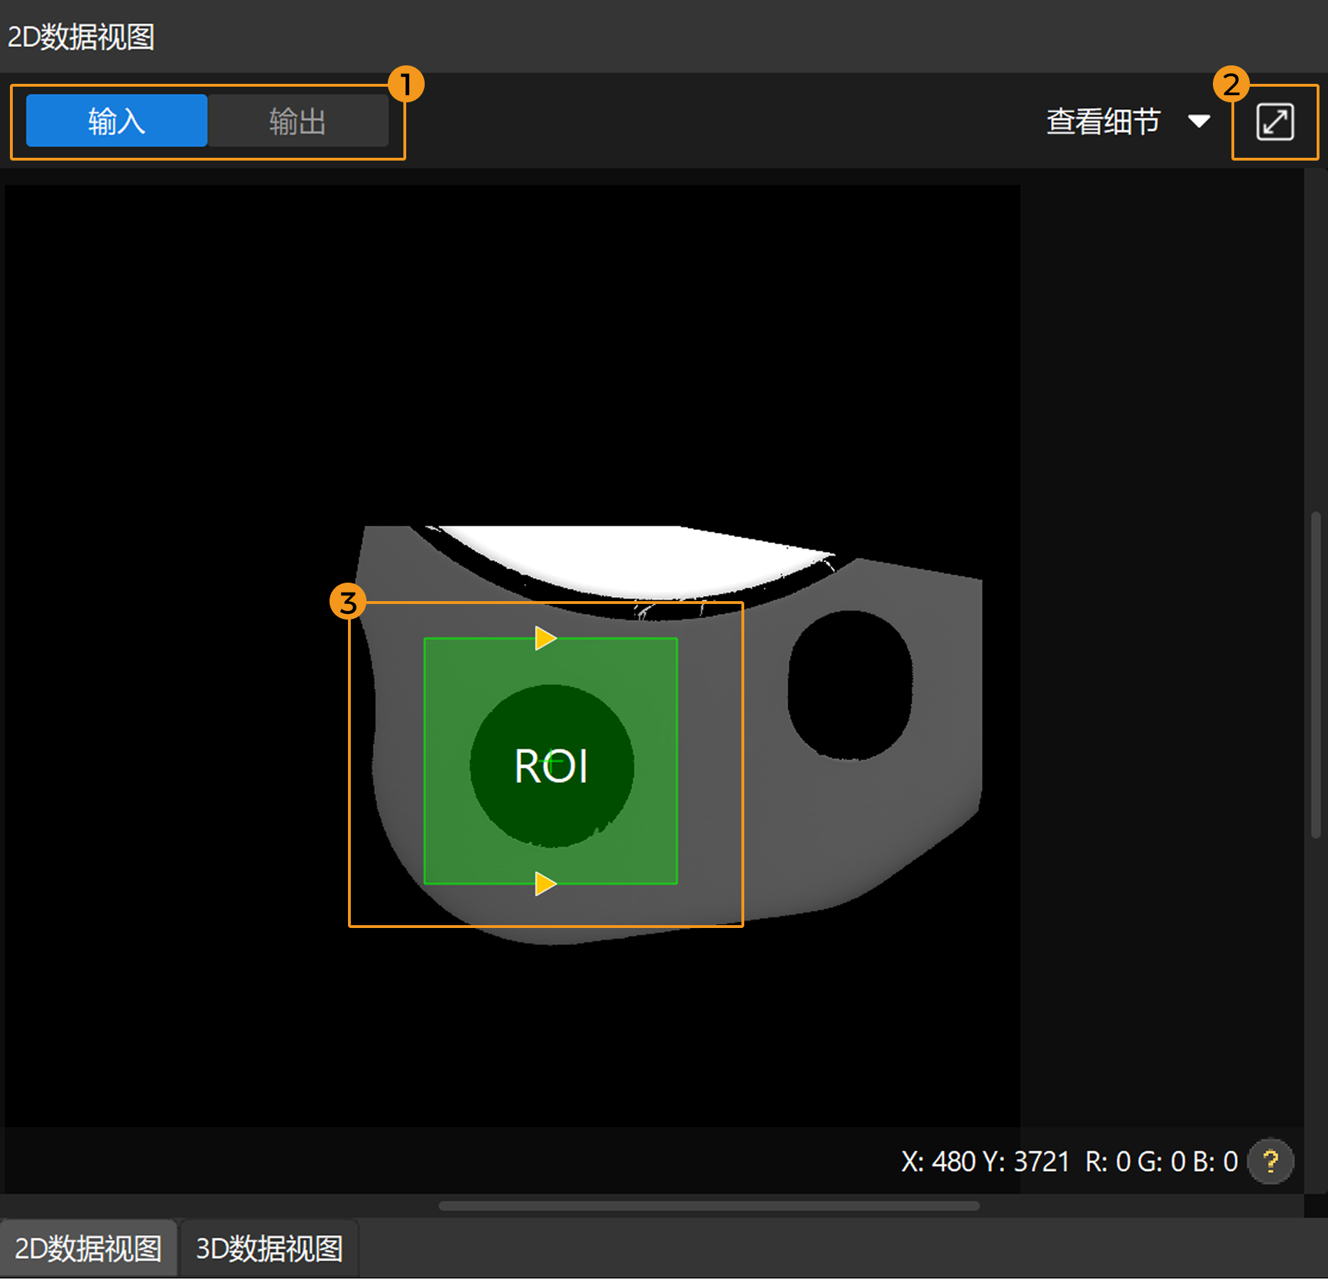Click the question mark beside RGB values
1328x1279 pixels.
1269,1161
